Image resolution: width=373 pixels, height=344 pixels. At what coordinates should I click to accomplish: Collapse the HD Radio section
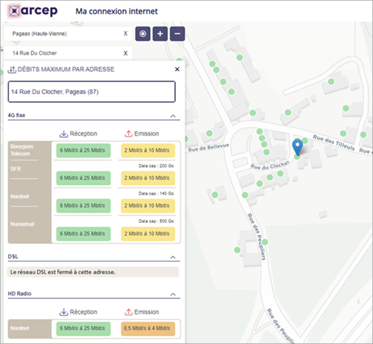(x=173, y=293)
